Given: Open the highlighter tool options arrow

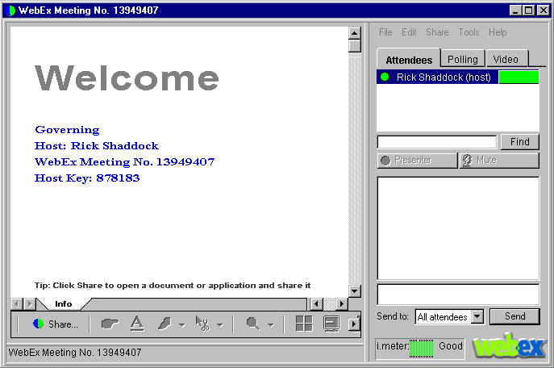Looking at the screenshot, I should point(182,325).
